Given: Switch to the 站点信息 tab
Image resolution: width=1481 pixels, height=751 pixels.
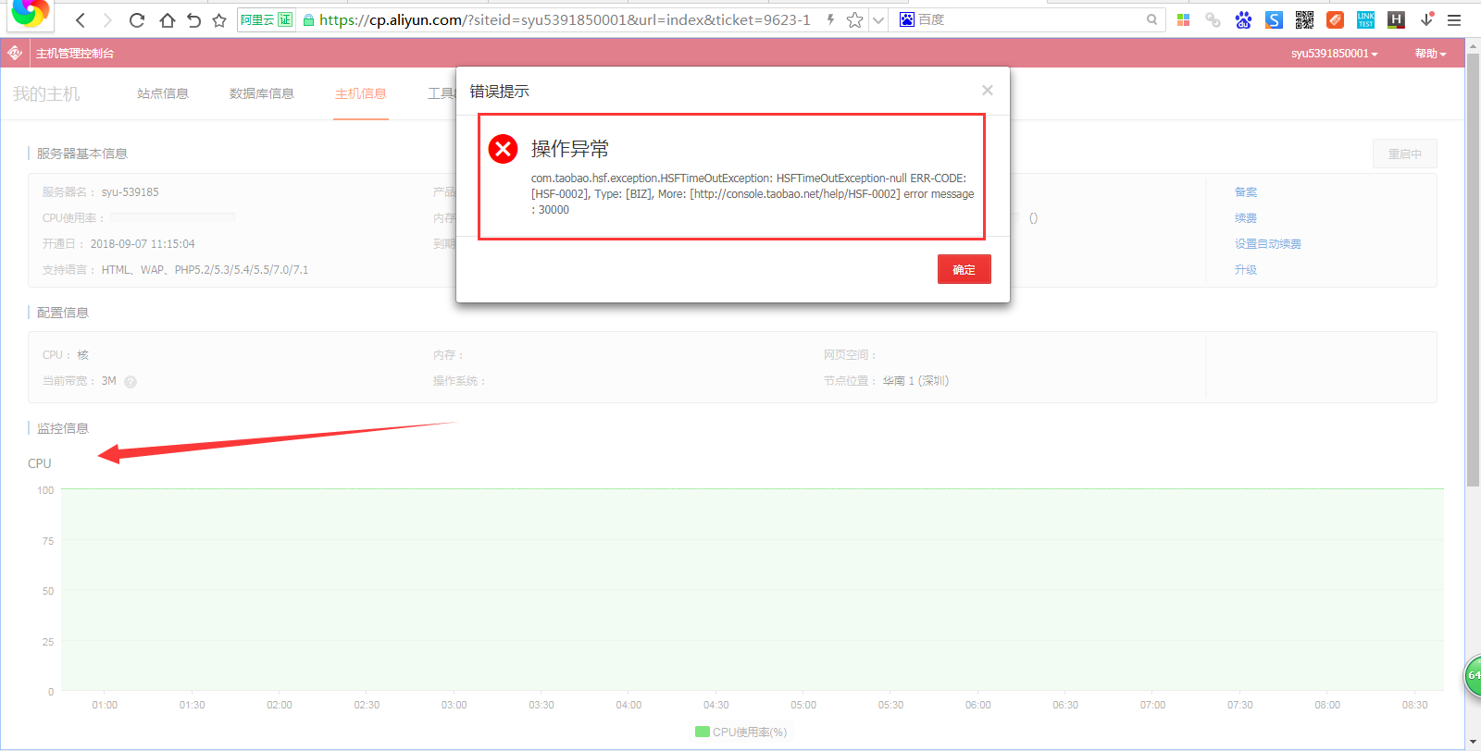Looking at the screenshot, I should point(163,93).
